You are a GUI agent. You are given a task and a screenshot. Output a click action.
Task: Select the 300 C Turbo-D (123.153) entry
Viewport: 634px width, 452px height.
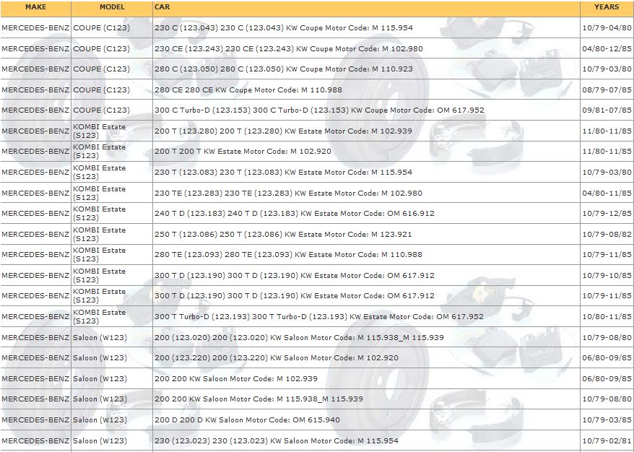319,110
